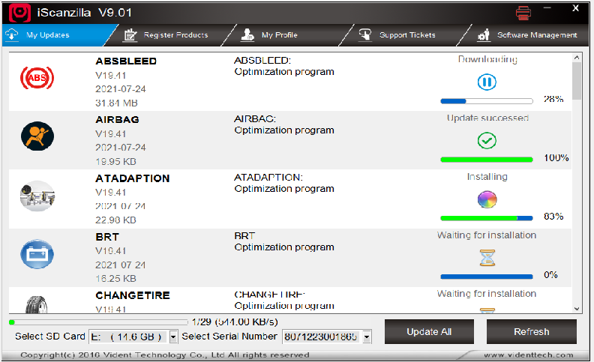Click the ATADAPTION transmission icon
Viewport: 594px width, 362px height.
point(37,195)
